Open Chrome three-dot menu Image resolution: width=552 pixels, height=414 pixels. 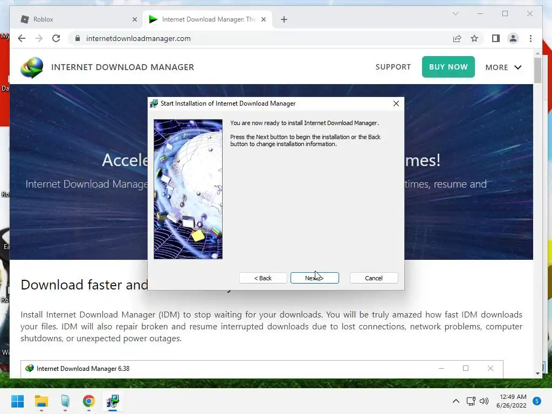[x=530, y=38]
